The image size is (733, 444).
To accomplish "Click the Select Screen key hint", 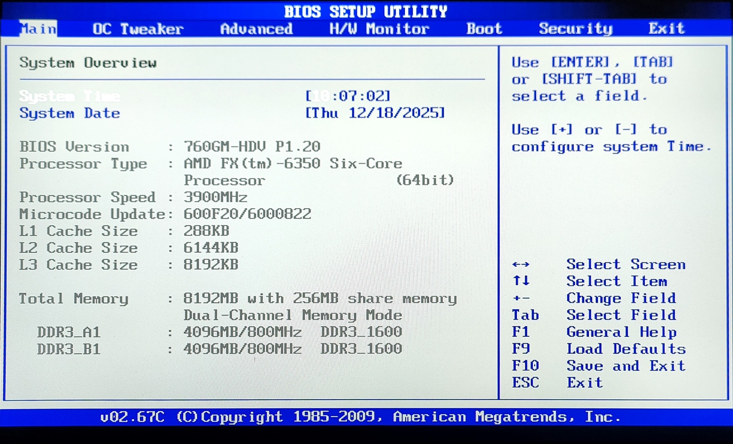I will point(626,265).
